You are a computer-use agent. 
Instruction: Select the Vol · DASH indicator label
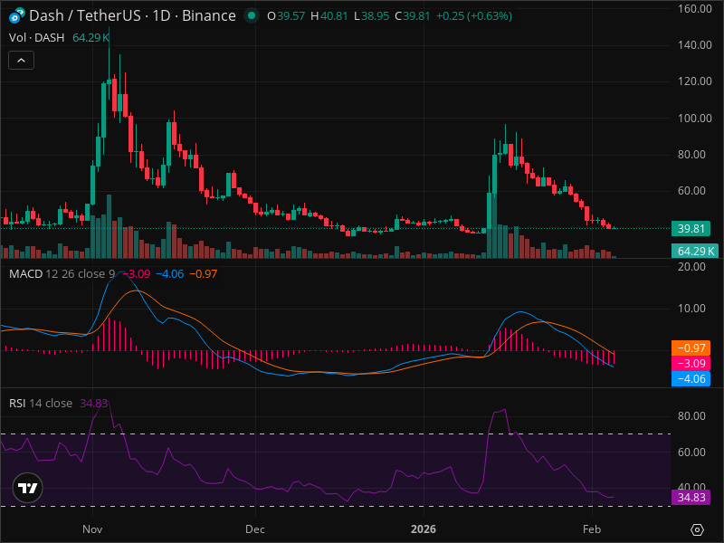click(36, 37)
